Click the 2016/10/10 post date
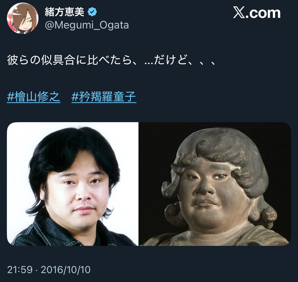 click(x=66, y=270)
